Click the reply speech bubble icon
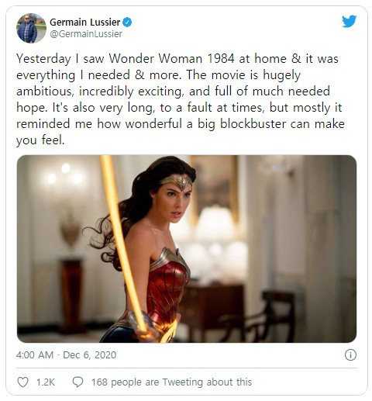The width and height of the screenshot is (372, 401). [x=77, y=382]
